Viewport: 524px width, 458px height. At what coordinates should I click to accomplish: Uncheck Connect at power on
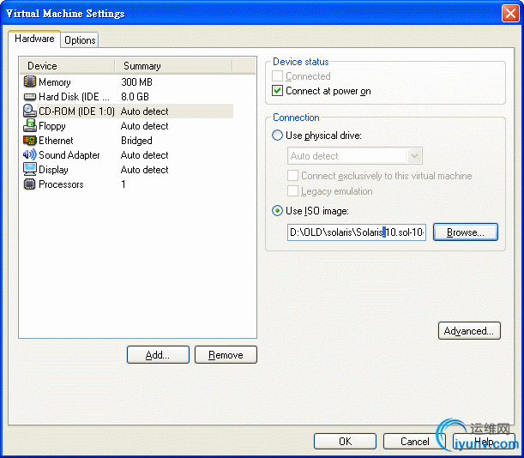(277, 91)
